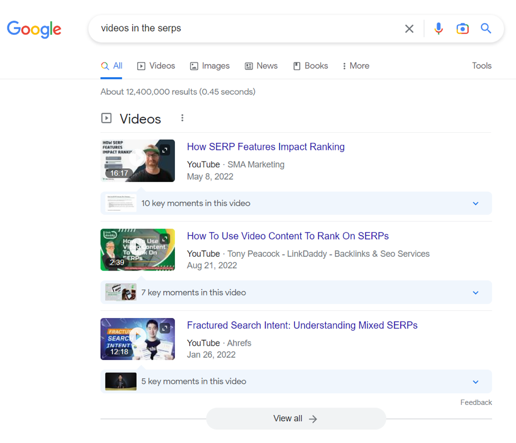This screenshot has width=516, height=443.
Task: Open the News tab
Action: [x=261, y=66]
